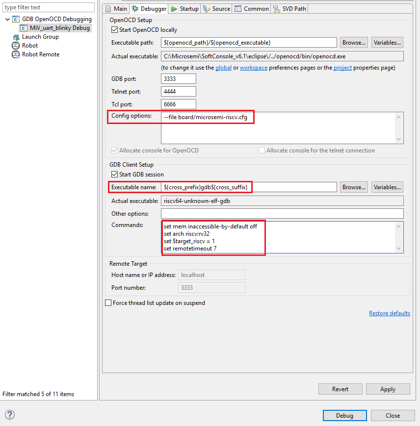420x426 pixels.
Task: Open the Common tab
Action: (x=251, y=9)
